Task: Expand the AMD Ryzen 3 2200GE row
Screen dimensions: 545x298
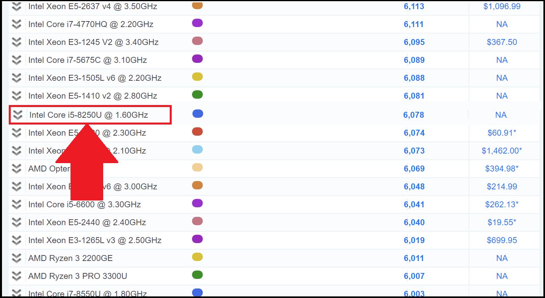Action: click(16, 258)
